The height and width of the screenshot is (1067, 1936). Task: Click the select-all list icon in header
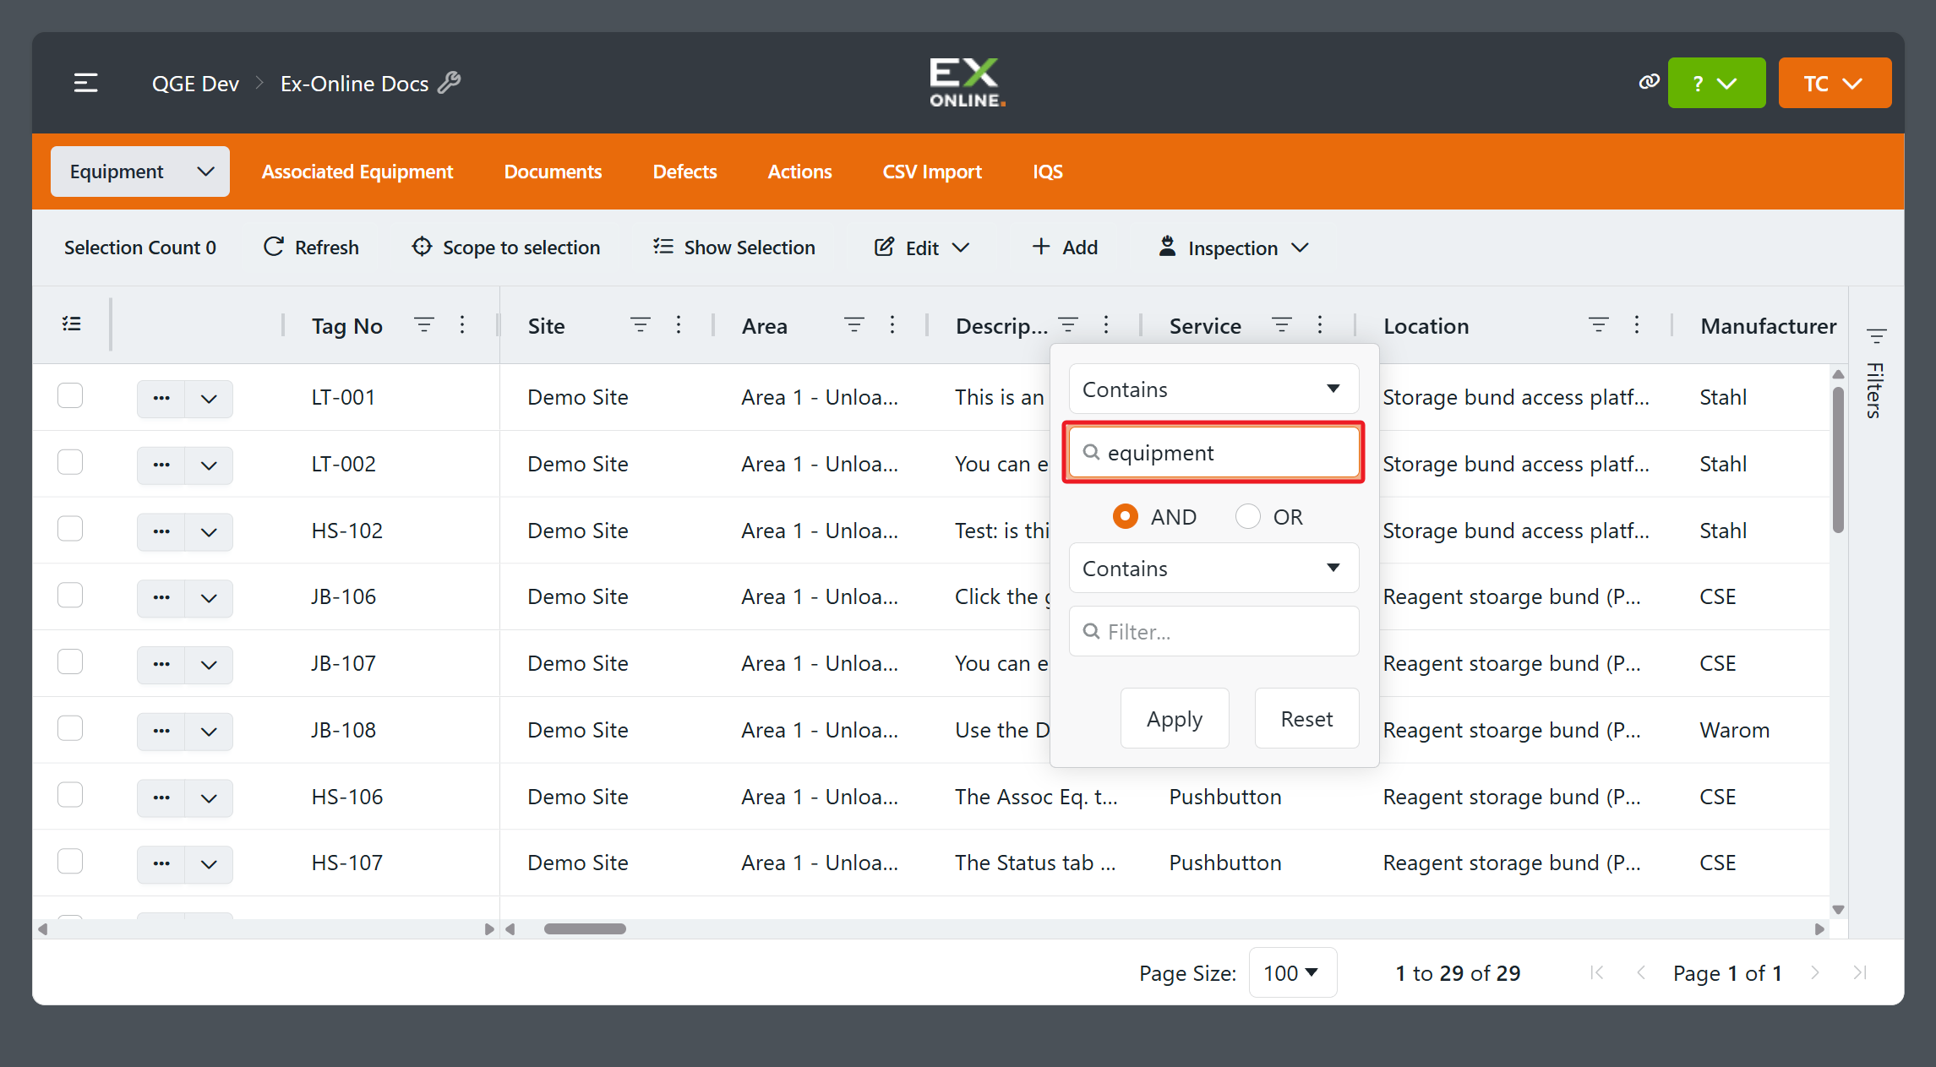tap(72, 324)
